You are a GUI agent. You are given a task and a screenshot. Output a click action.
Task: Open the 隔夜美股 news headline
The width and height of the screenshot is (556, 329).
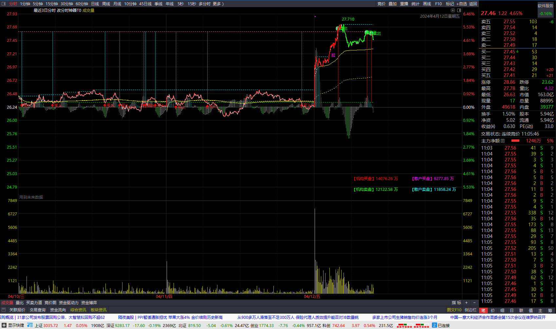click(x=126, y=318)
